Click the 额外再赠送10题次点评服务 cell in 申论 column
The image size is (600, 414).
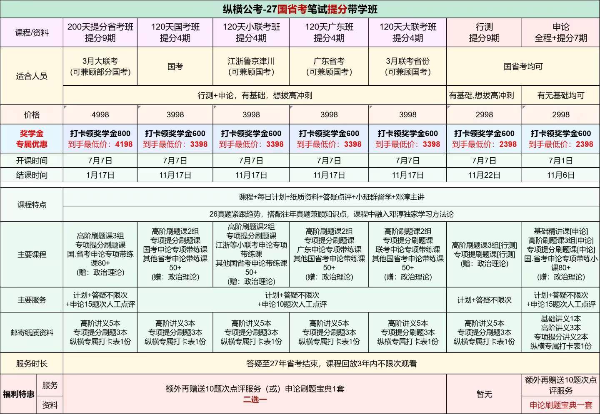coord(561,385)
